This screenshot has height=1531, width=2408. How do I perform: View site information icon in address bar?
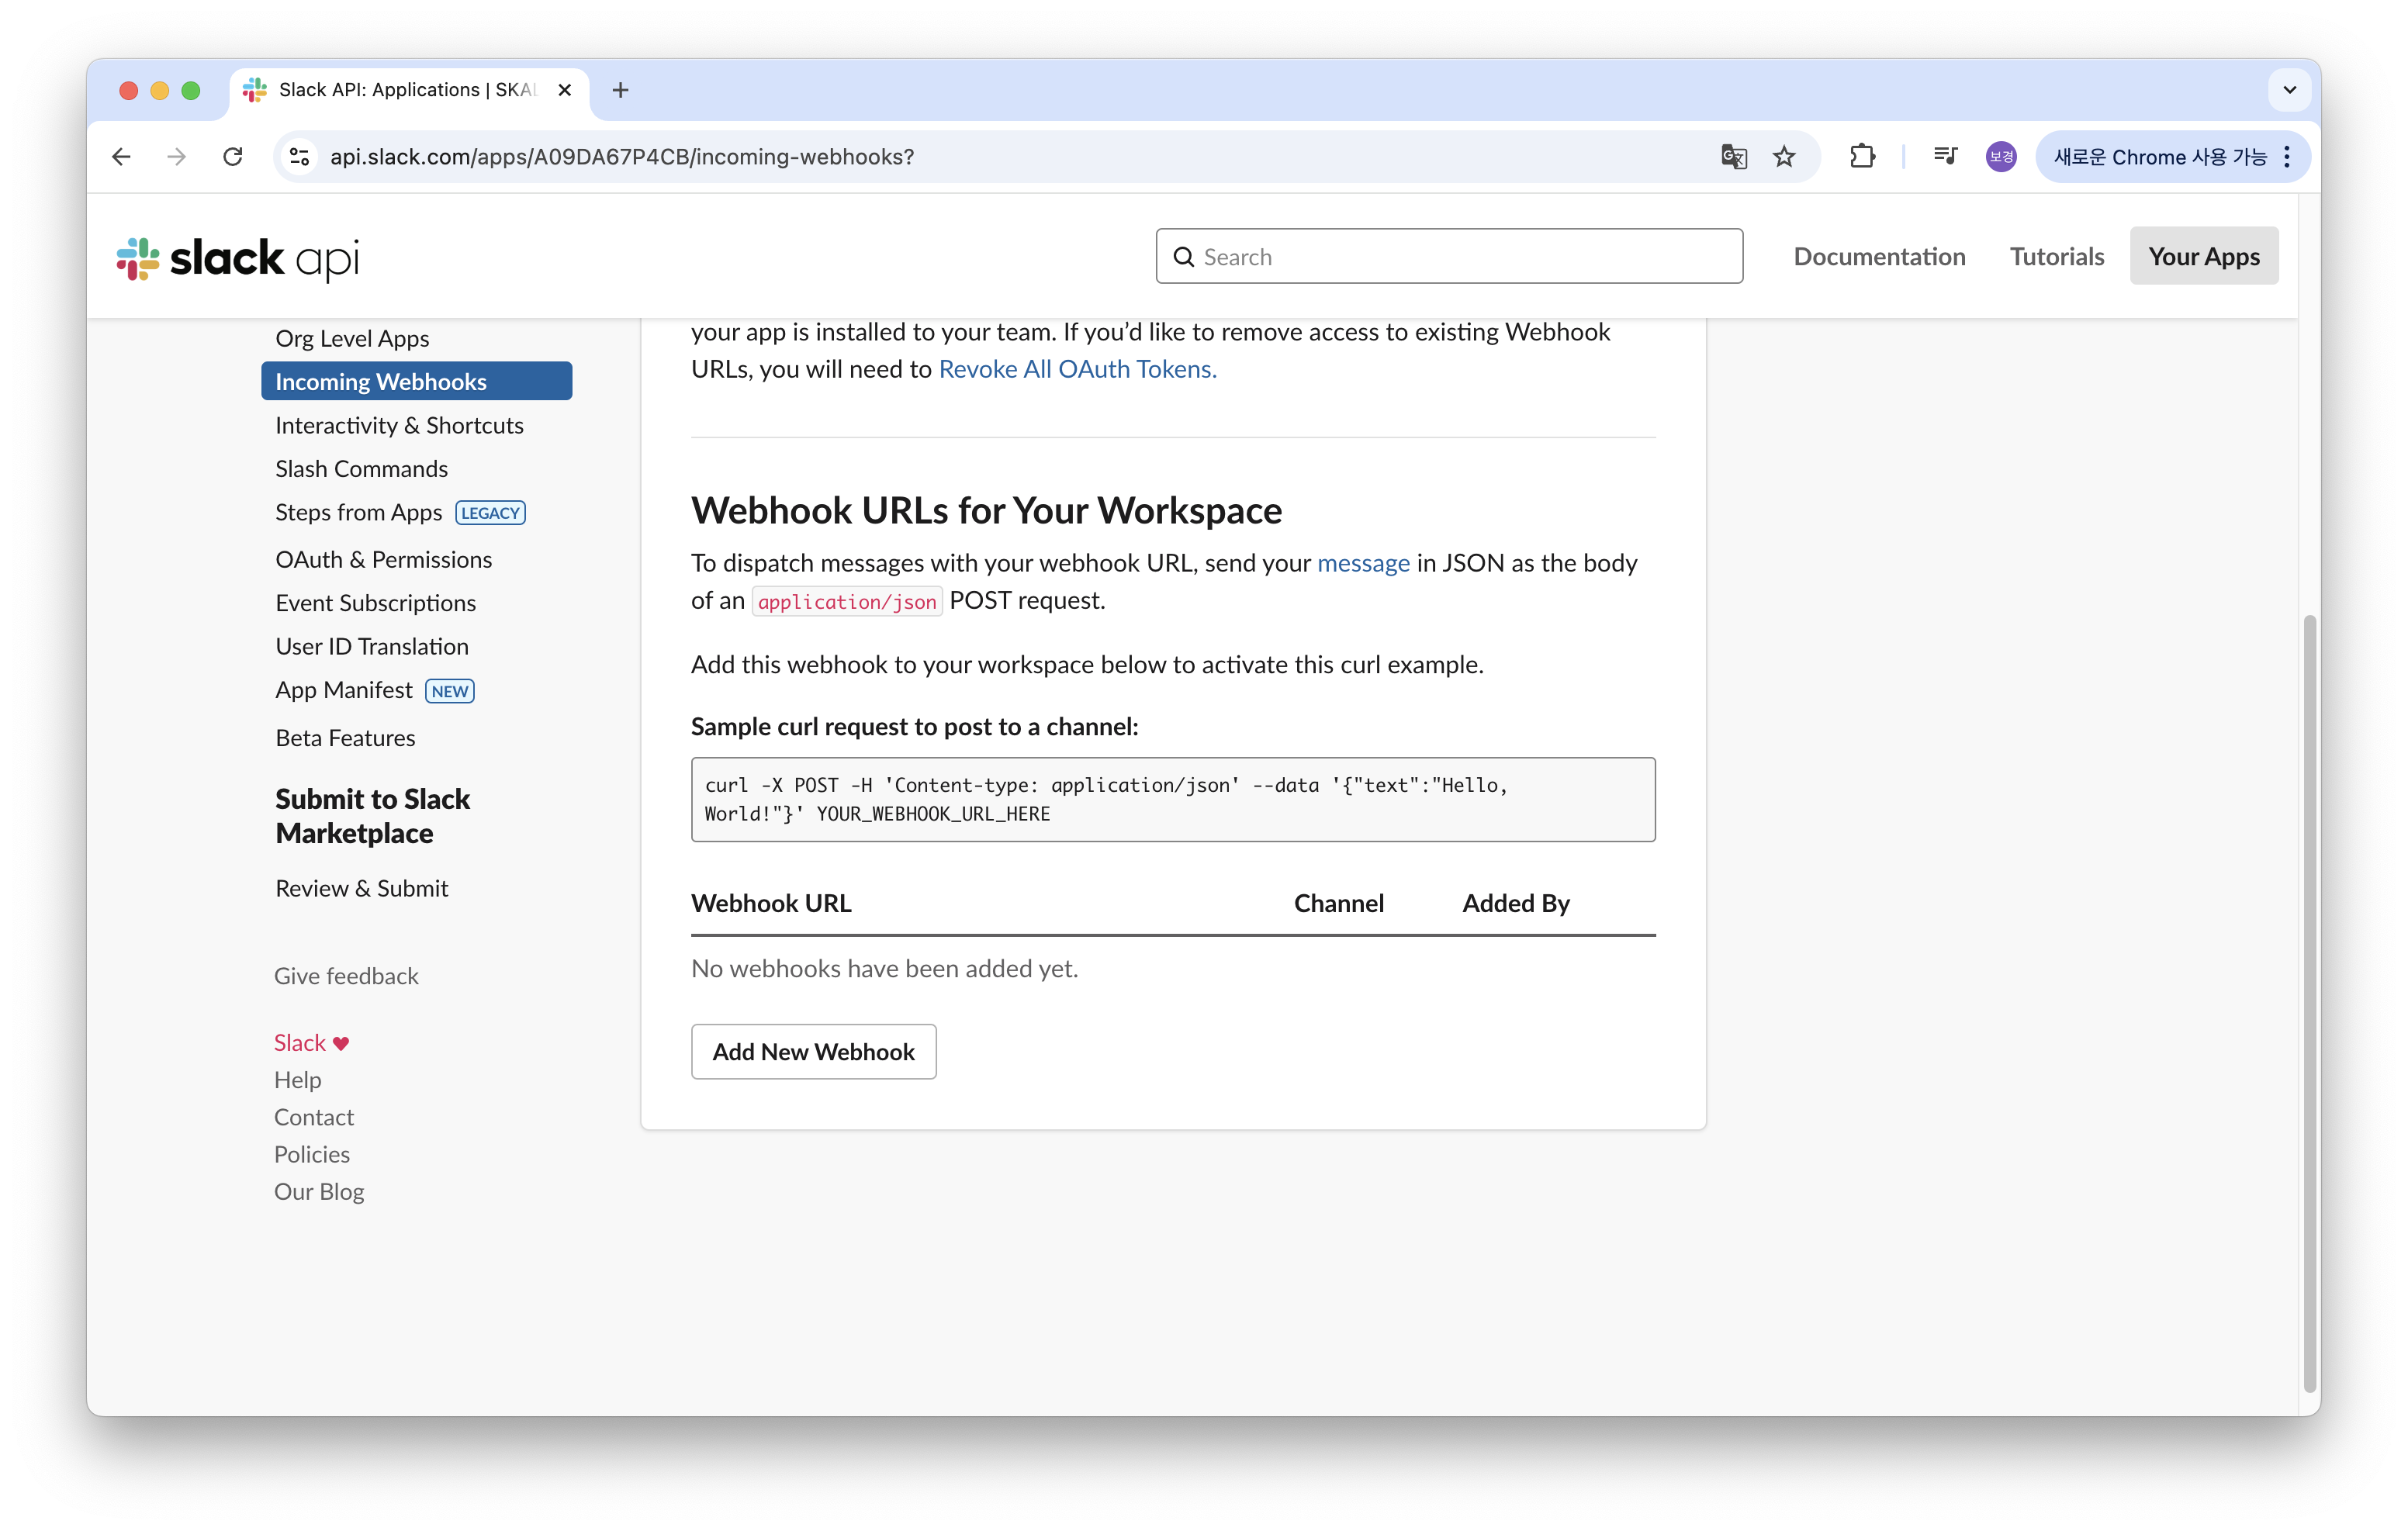click(x=299, y=157)
